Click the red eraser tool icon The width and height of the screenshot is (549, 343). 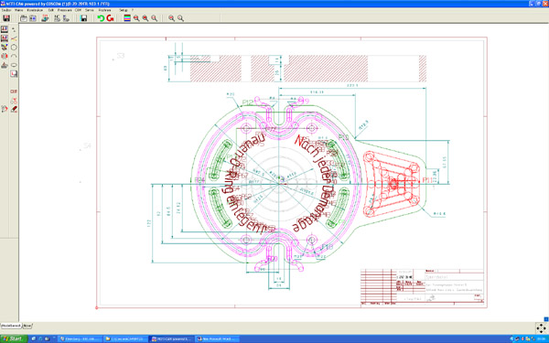[x=14, y=109]
